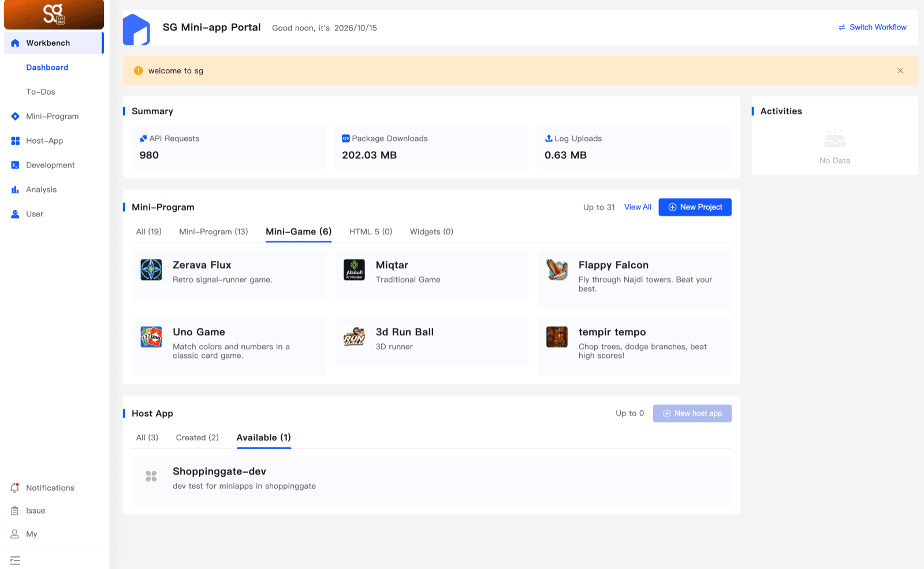Click the 980 API Requests value
The width and height of the screenshot is (924, 569).
(x=149, y=155)
